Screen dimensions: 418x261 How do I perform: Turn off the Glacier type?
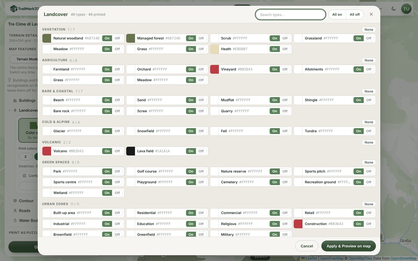click(117, 131)
